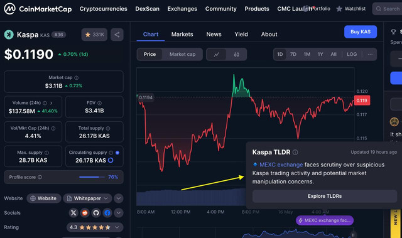This screenshot has width=402, height=238.
Task: Click the CoinMarketCap logo
Action: point(38,9)
